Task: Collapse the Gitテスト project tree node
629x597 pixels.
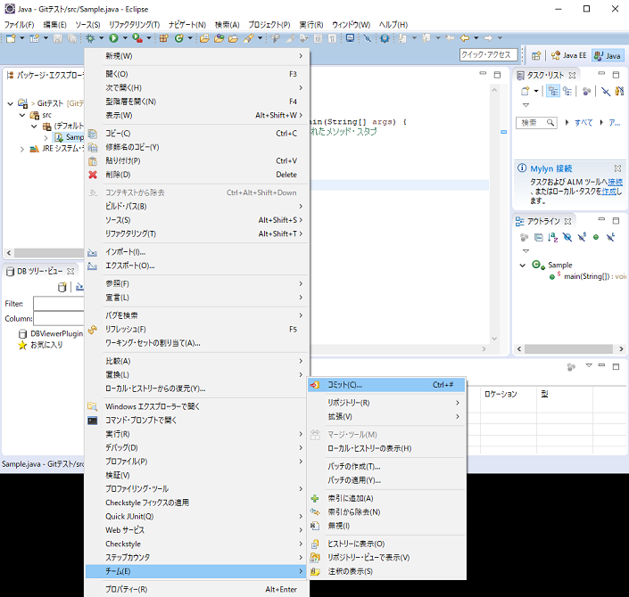Action: [x=10, y=103]
